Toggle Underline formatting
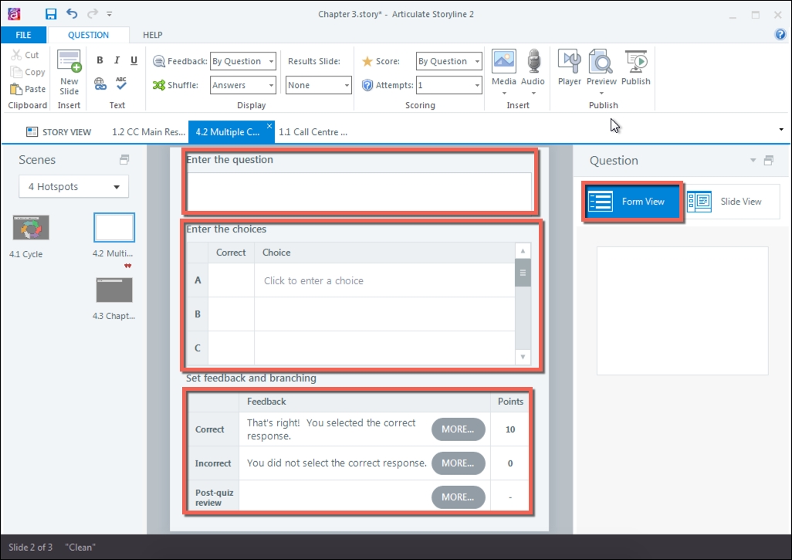The image size is (792, 560). point(134,61)
